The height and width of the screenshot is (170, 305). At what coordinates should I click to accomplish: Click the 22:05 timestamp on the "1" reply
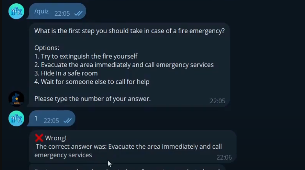[x=51, y=121]
